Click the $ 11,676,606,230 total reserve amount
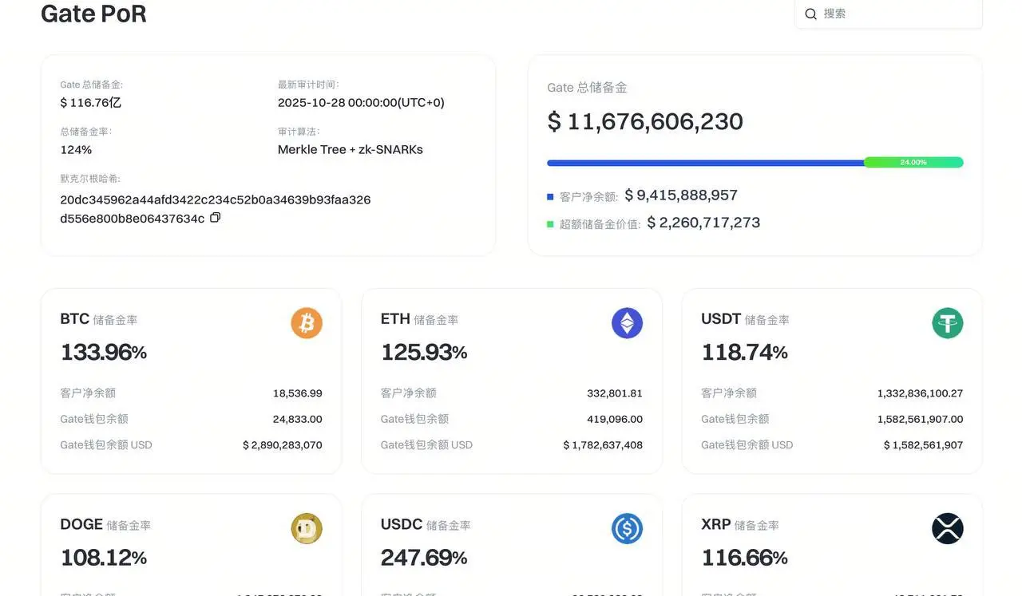This screenshot has height=596, width=1022. pyautogui.click(x=645, y=121)
